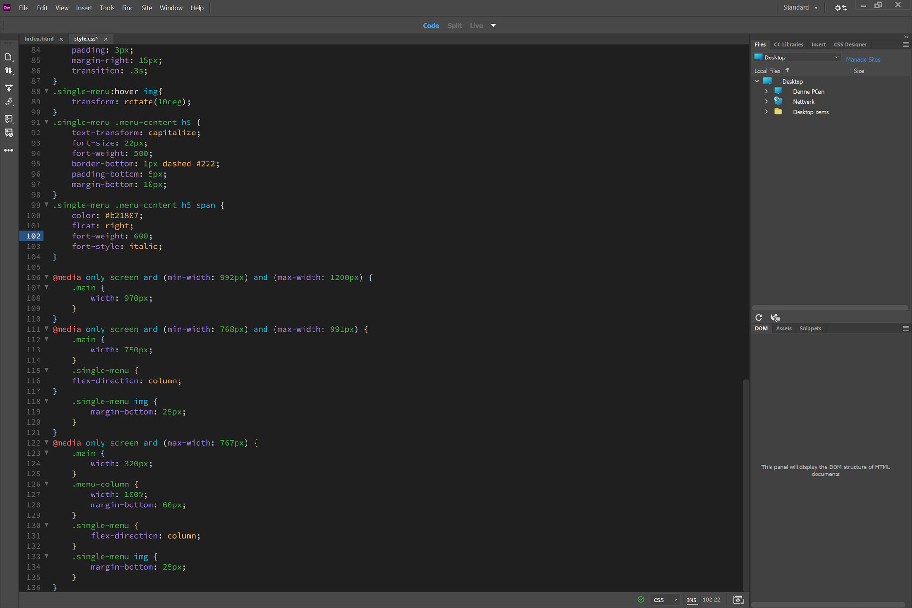Collapse code fold triangle at line 88

coord(47,91)
